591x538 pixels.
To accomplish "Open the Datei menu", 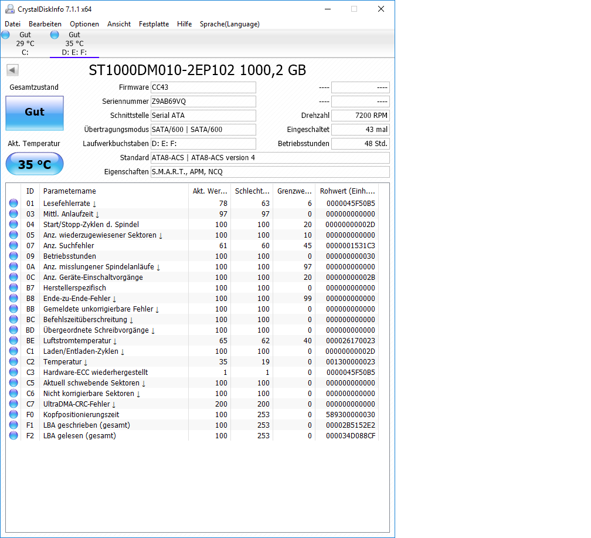I will 12,24.
